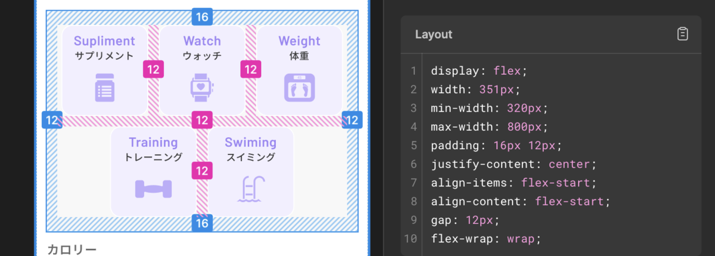Click the smartwatch heart icon
715x256 pixels.
click(202, 88)
